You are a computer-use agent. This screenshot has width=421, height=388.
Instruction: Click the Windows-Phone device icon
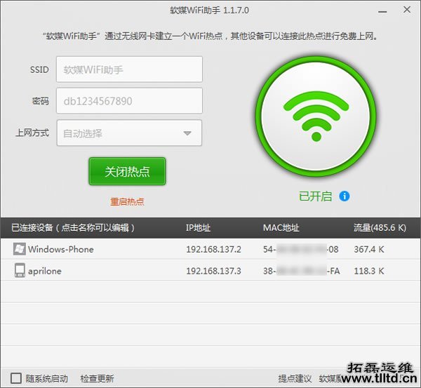[x=20, y=249]
